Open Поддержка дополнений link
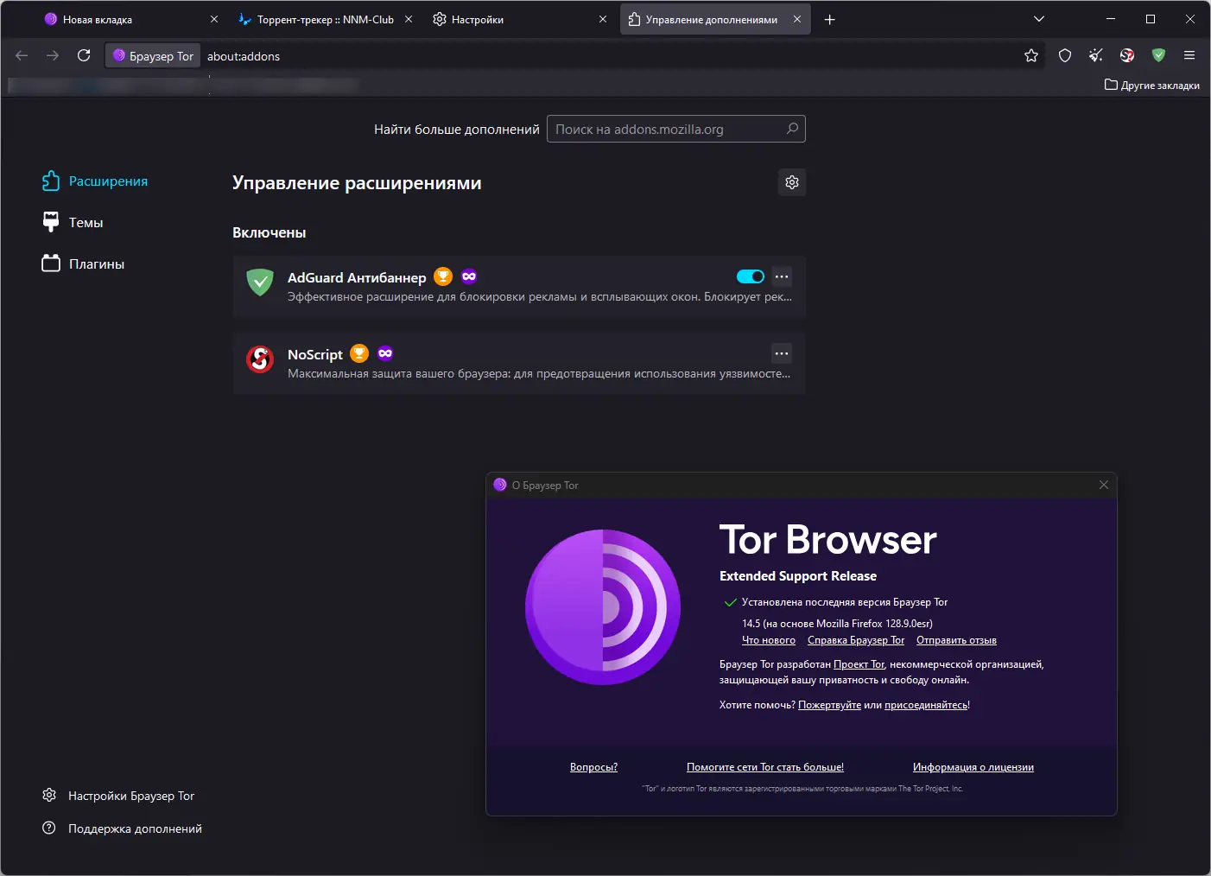This screenshot has height=876, width=1211. tap(122, 828)
